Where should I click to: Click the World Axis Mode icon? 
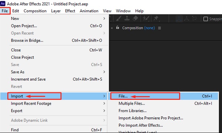186,18
